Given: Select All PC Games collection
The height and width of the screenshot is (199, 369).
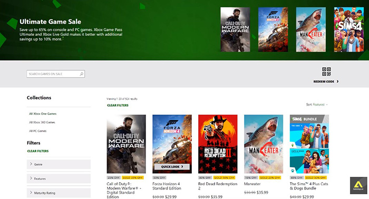Looking at the screenshot, I should pos(37,131).
